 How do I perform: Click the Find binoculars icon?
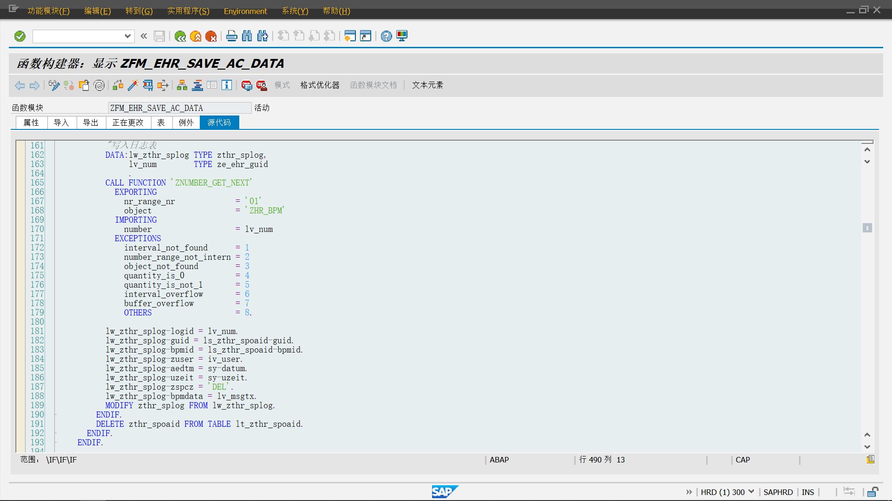[247, 36]
